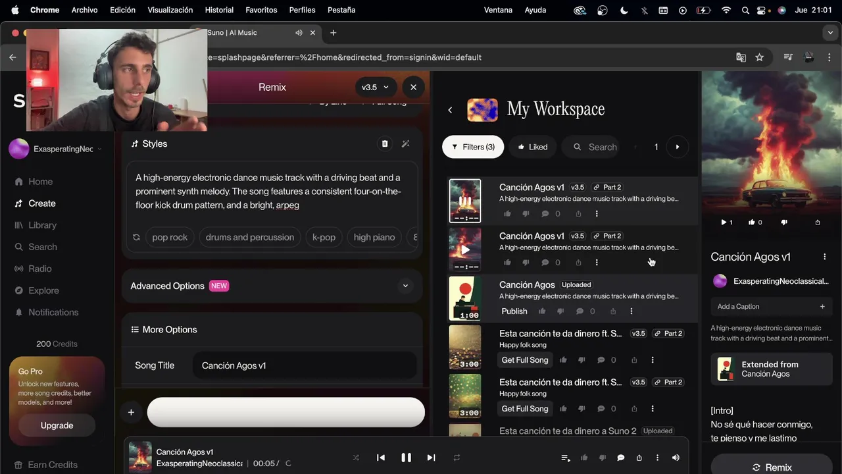This screenshot has width=842, height=474.
Task: Click the Styles description text area
Action: [x=272, y=192]
